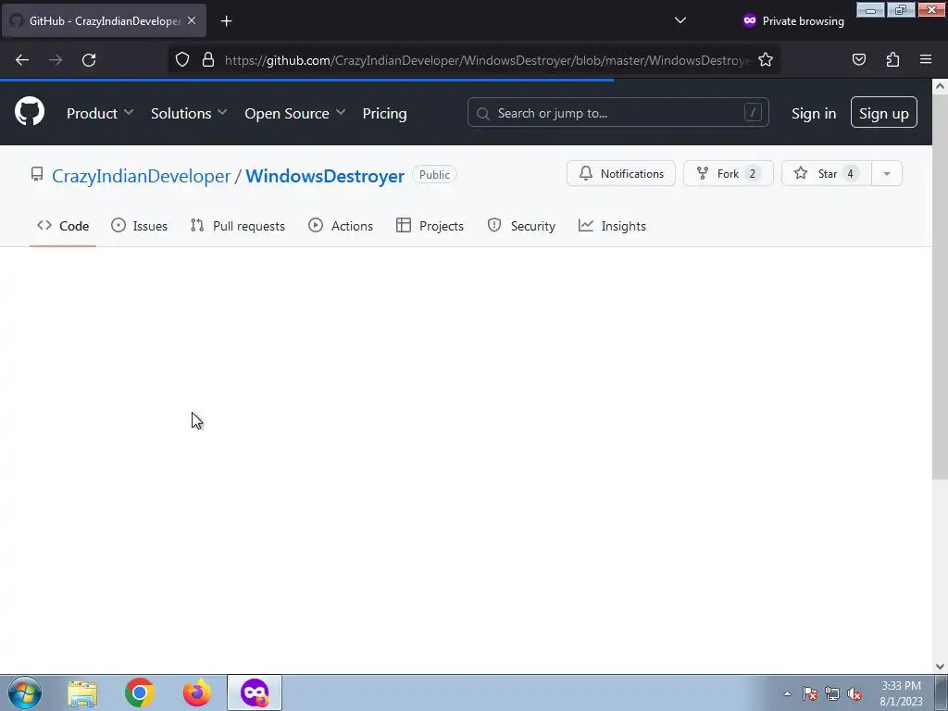Close the GitHub tab
948x711 pixels.
coord(192,20)
